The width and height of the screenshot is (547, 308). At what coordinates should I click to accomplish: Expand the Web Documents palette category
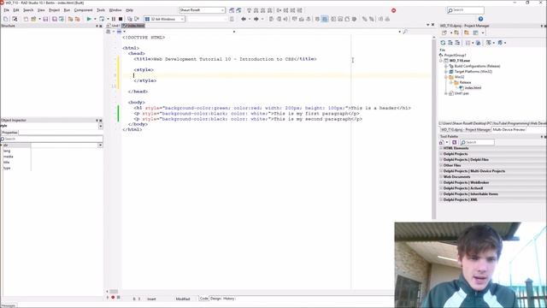click(x=441, y=177)
